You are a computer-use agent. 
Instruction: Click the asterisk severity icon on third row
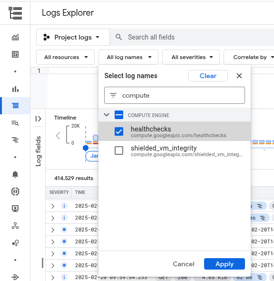point(64,230)
